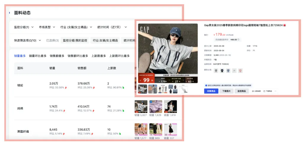303x143 pixels.
Task: Select the 纯棉 fabric row label
Action: tap(20, 108)
